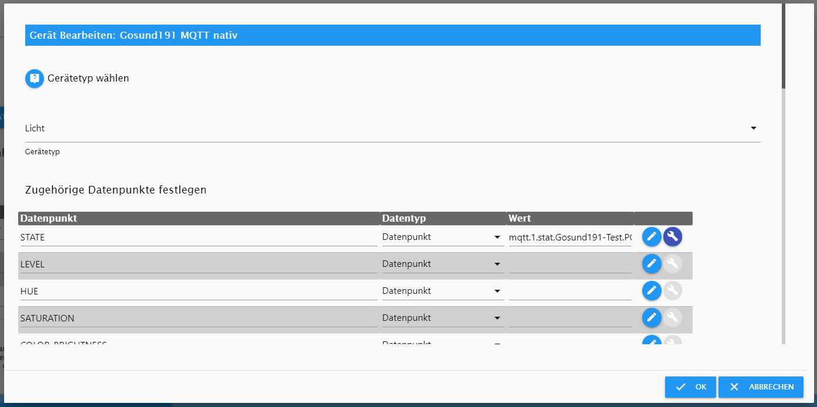Click the dialog's vertical scrollbar thumb
Screen dimensions: 817x407
click(x=784, y=47)
